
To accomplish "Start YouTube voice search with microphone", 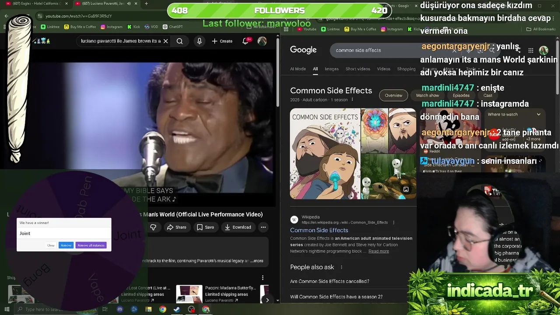I will click(x=199, y=41).
